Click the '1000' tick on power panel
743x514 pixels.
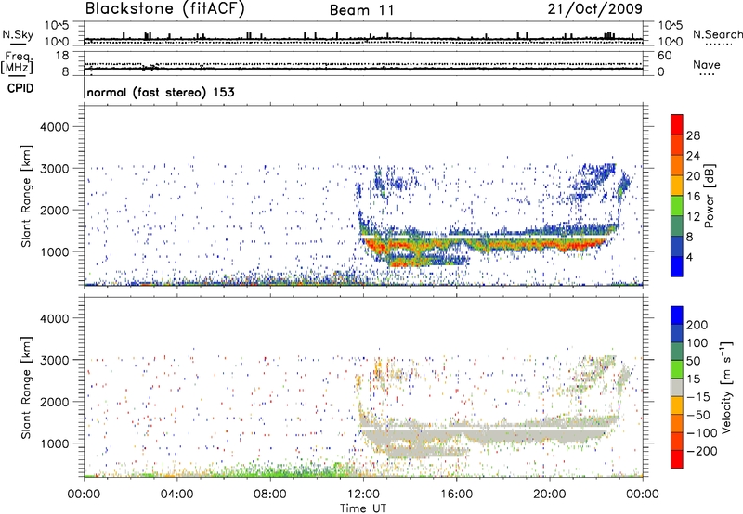pos(54,251)
